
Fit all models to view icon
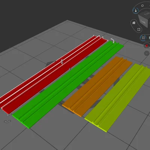tap(139, 29)
